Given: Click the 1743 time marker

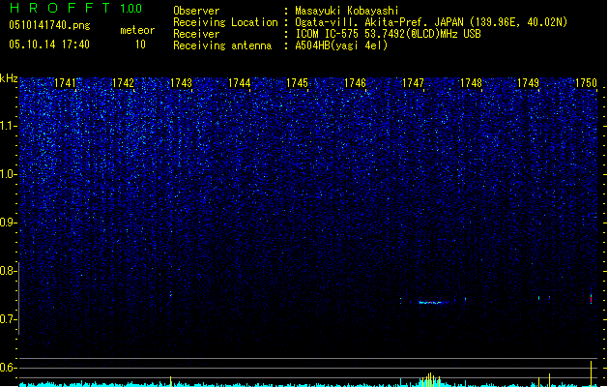Looking at the screenshot, I should click(x=181, y=83).
